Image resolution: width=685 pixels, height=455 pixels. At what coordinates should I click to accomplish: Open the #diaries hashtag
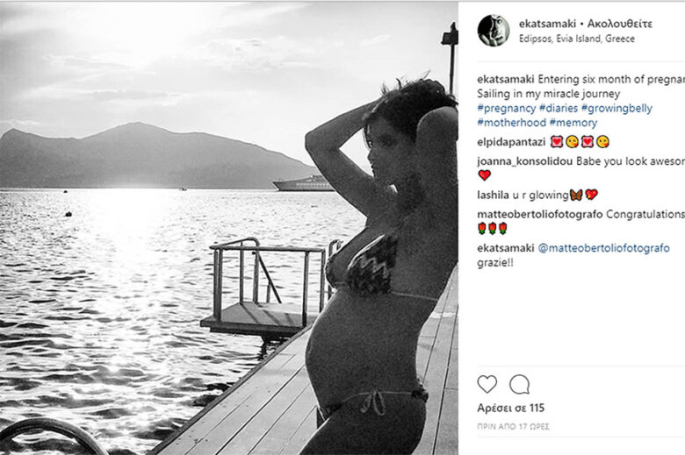pyautogui.click(x=559, y=108)
